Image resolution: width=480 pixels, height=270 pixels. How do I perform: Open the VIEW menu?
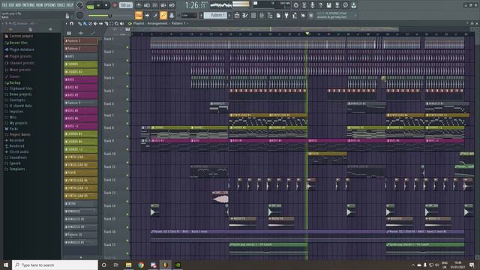point(40,5)
